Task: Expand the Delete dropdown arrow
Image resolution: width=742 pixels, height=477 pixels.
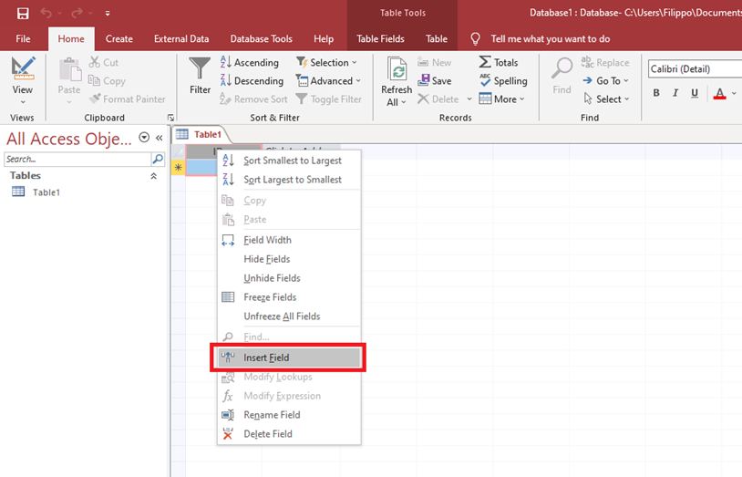Action: (x=469, y=99)
